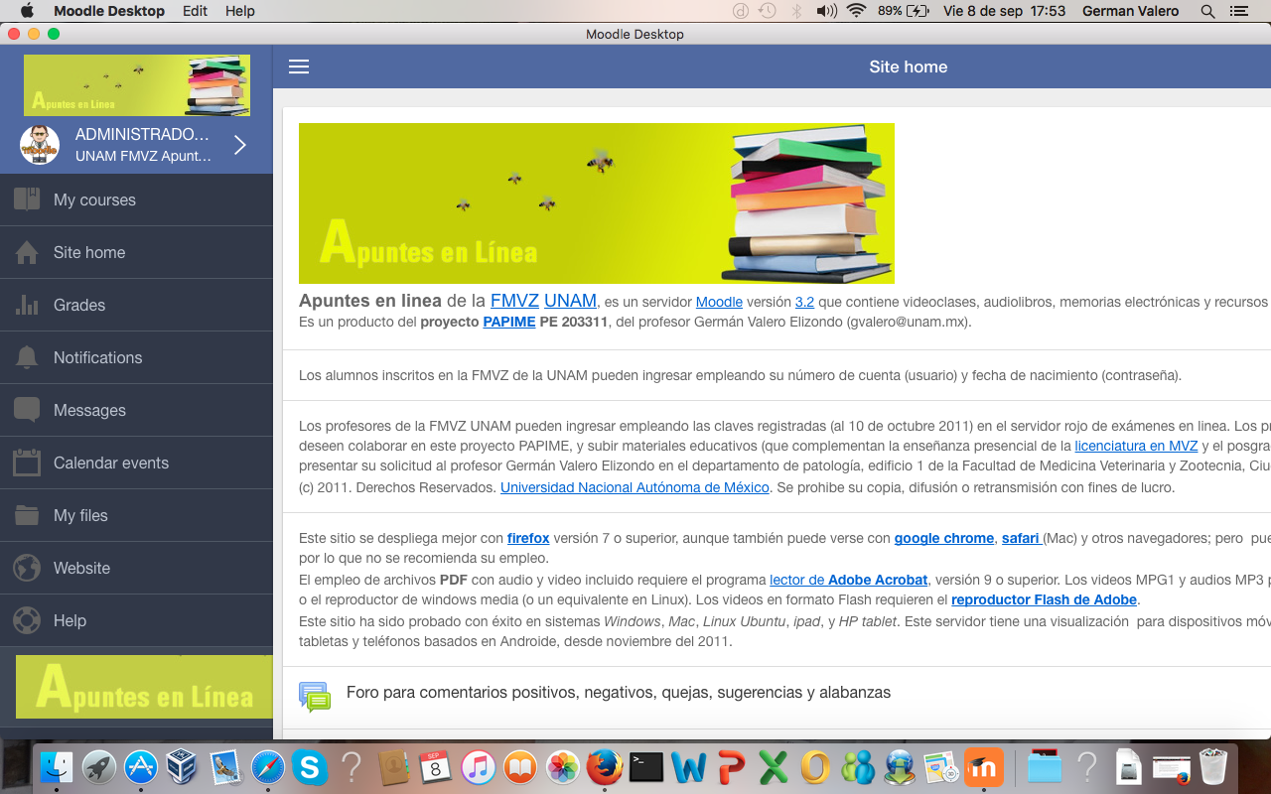
Task: Open Messages section
Action: 136,410
